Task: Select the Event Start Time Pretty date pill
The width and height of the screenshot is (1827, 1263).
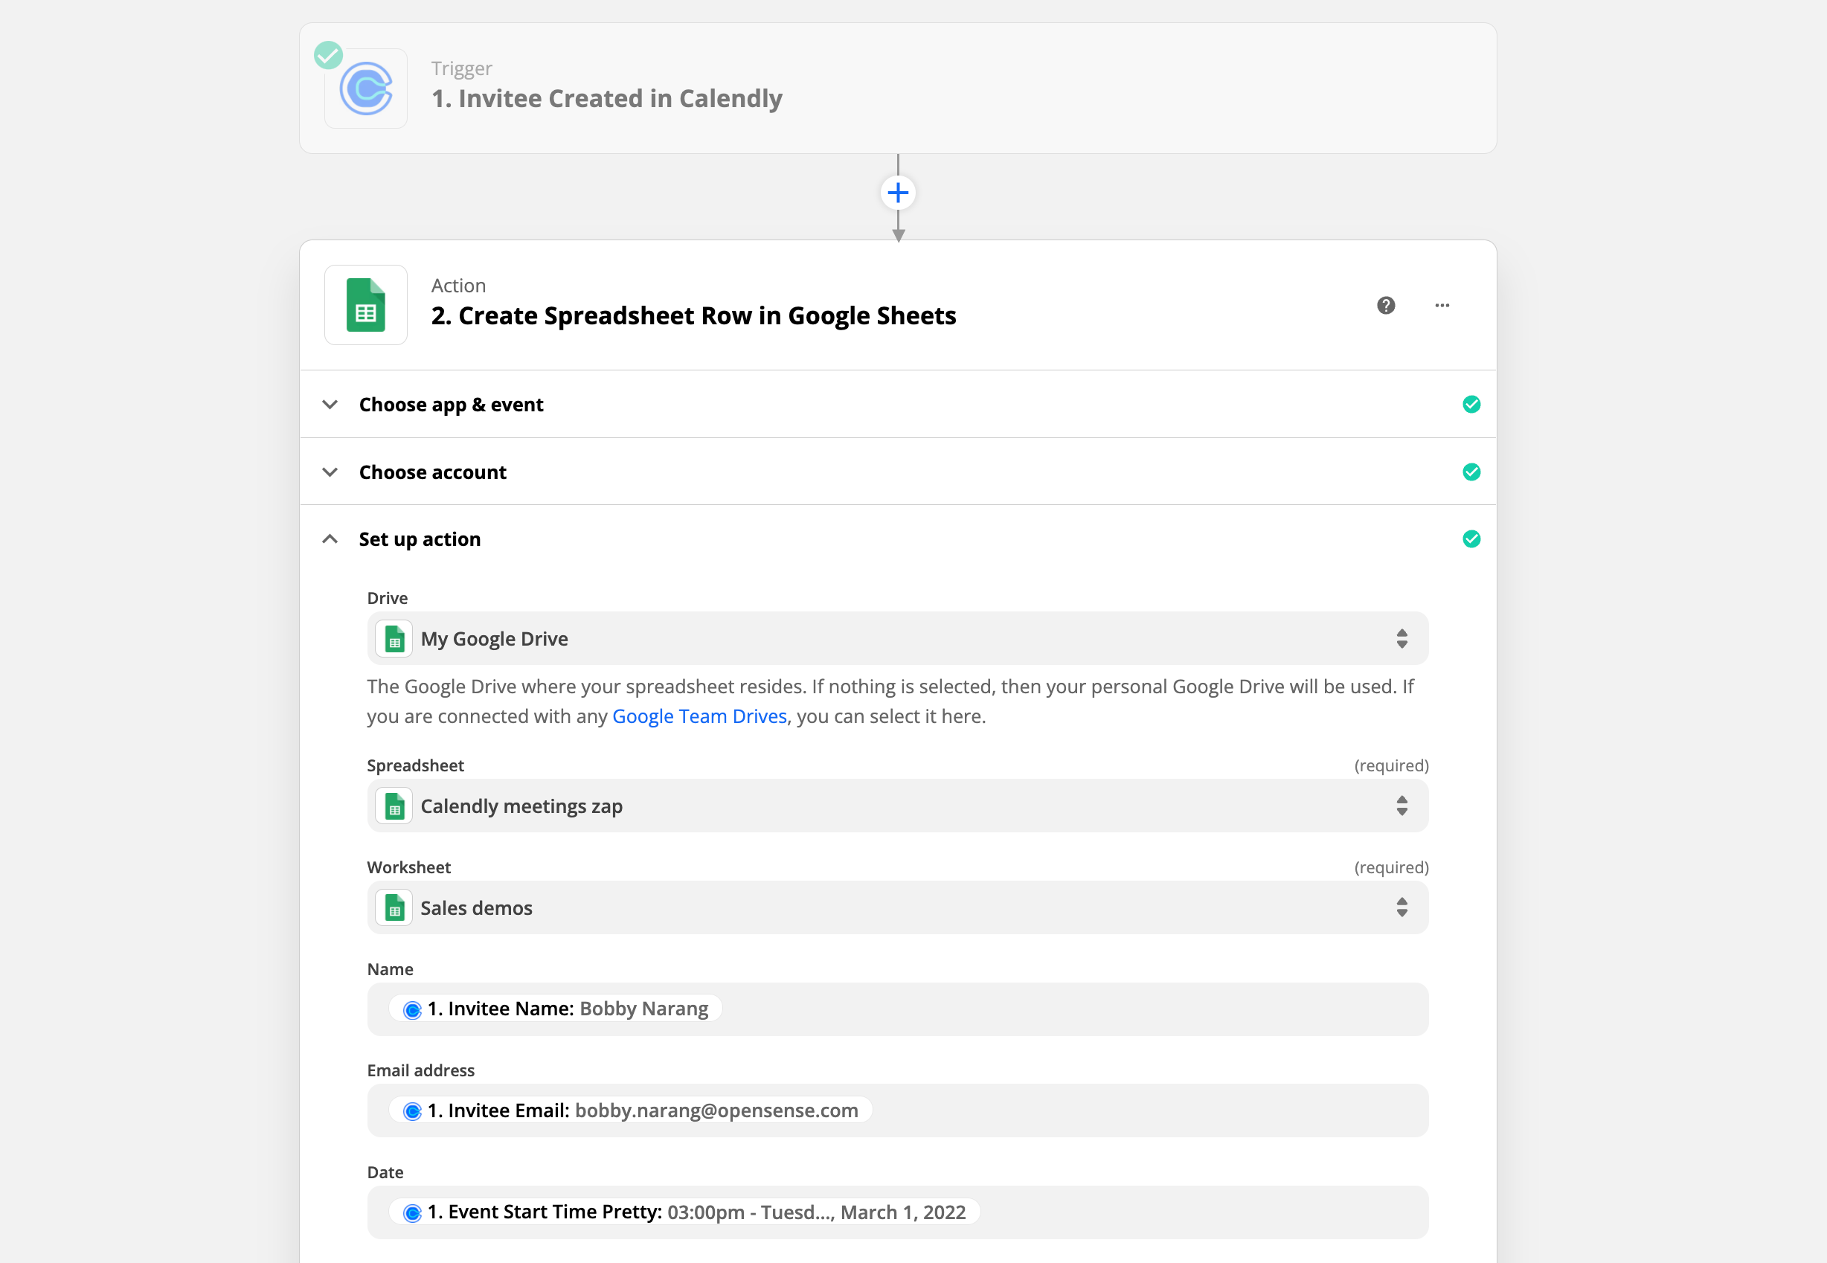Action: pos(684,1212)
